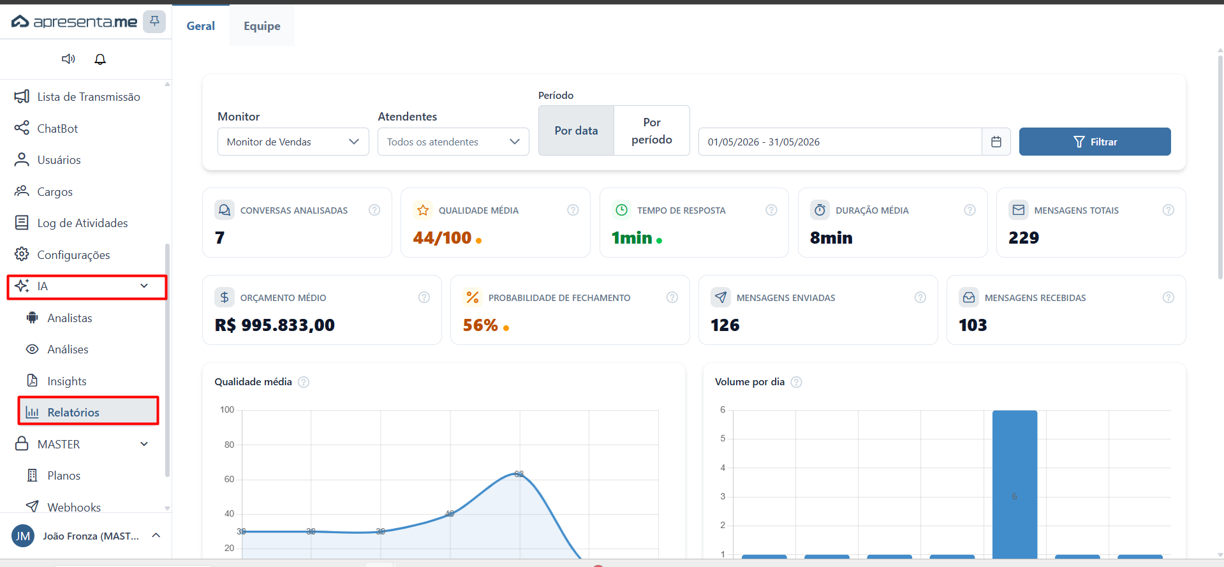The image size is (1224, 567).
Task: Click the Mensagens Totais envelope icon
Action: coord(1019,210)
